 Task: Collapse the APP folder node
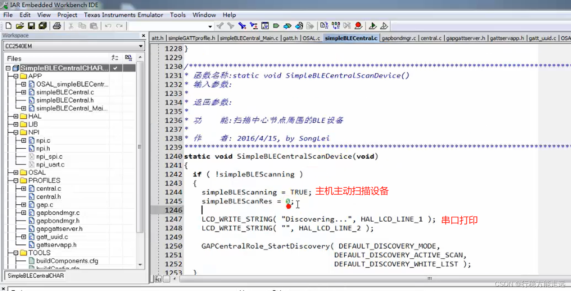click(16, 76)
